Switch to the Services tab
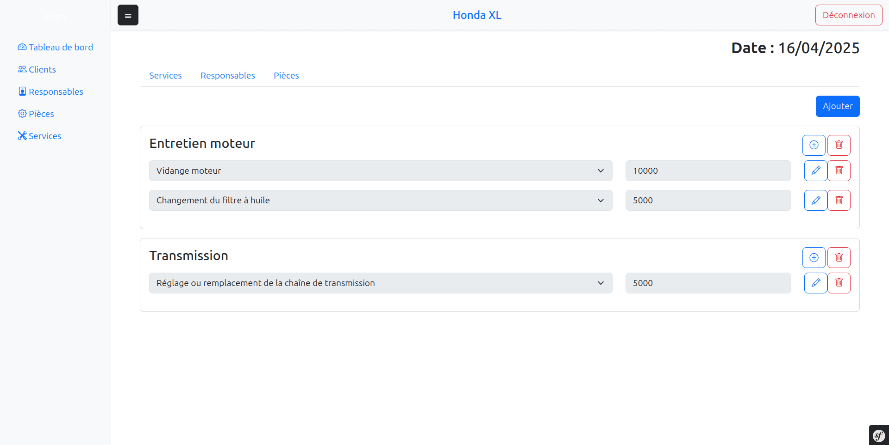 coord(165,75)
